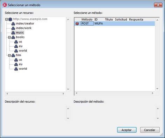The width and height of the screenshot is (165, 138).
Task: Click the books resource icon
Action: [x=13, y=37]
